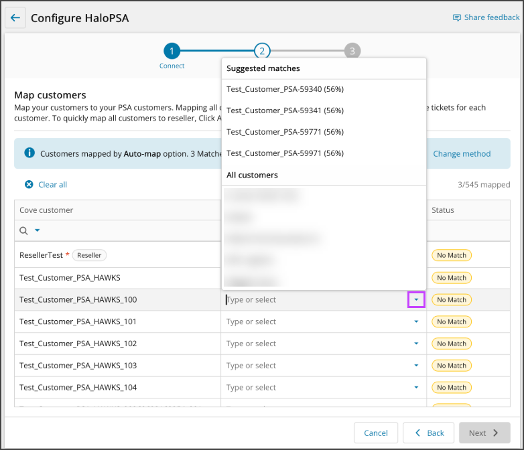This screenshot has height=450, width=524.
Task: Select step 2 circle in wizard
Action: point(262,51)
